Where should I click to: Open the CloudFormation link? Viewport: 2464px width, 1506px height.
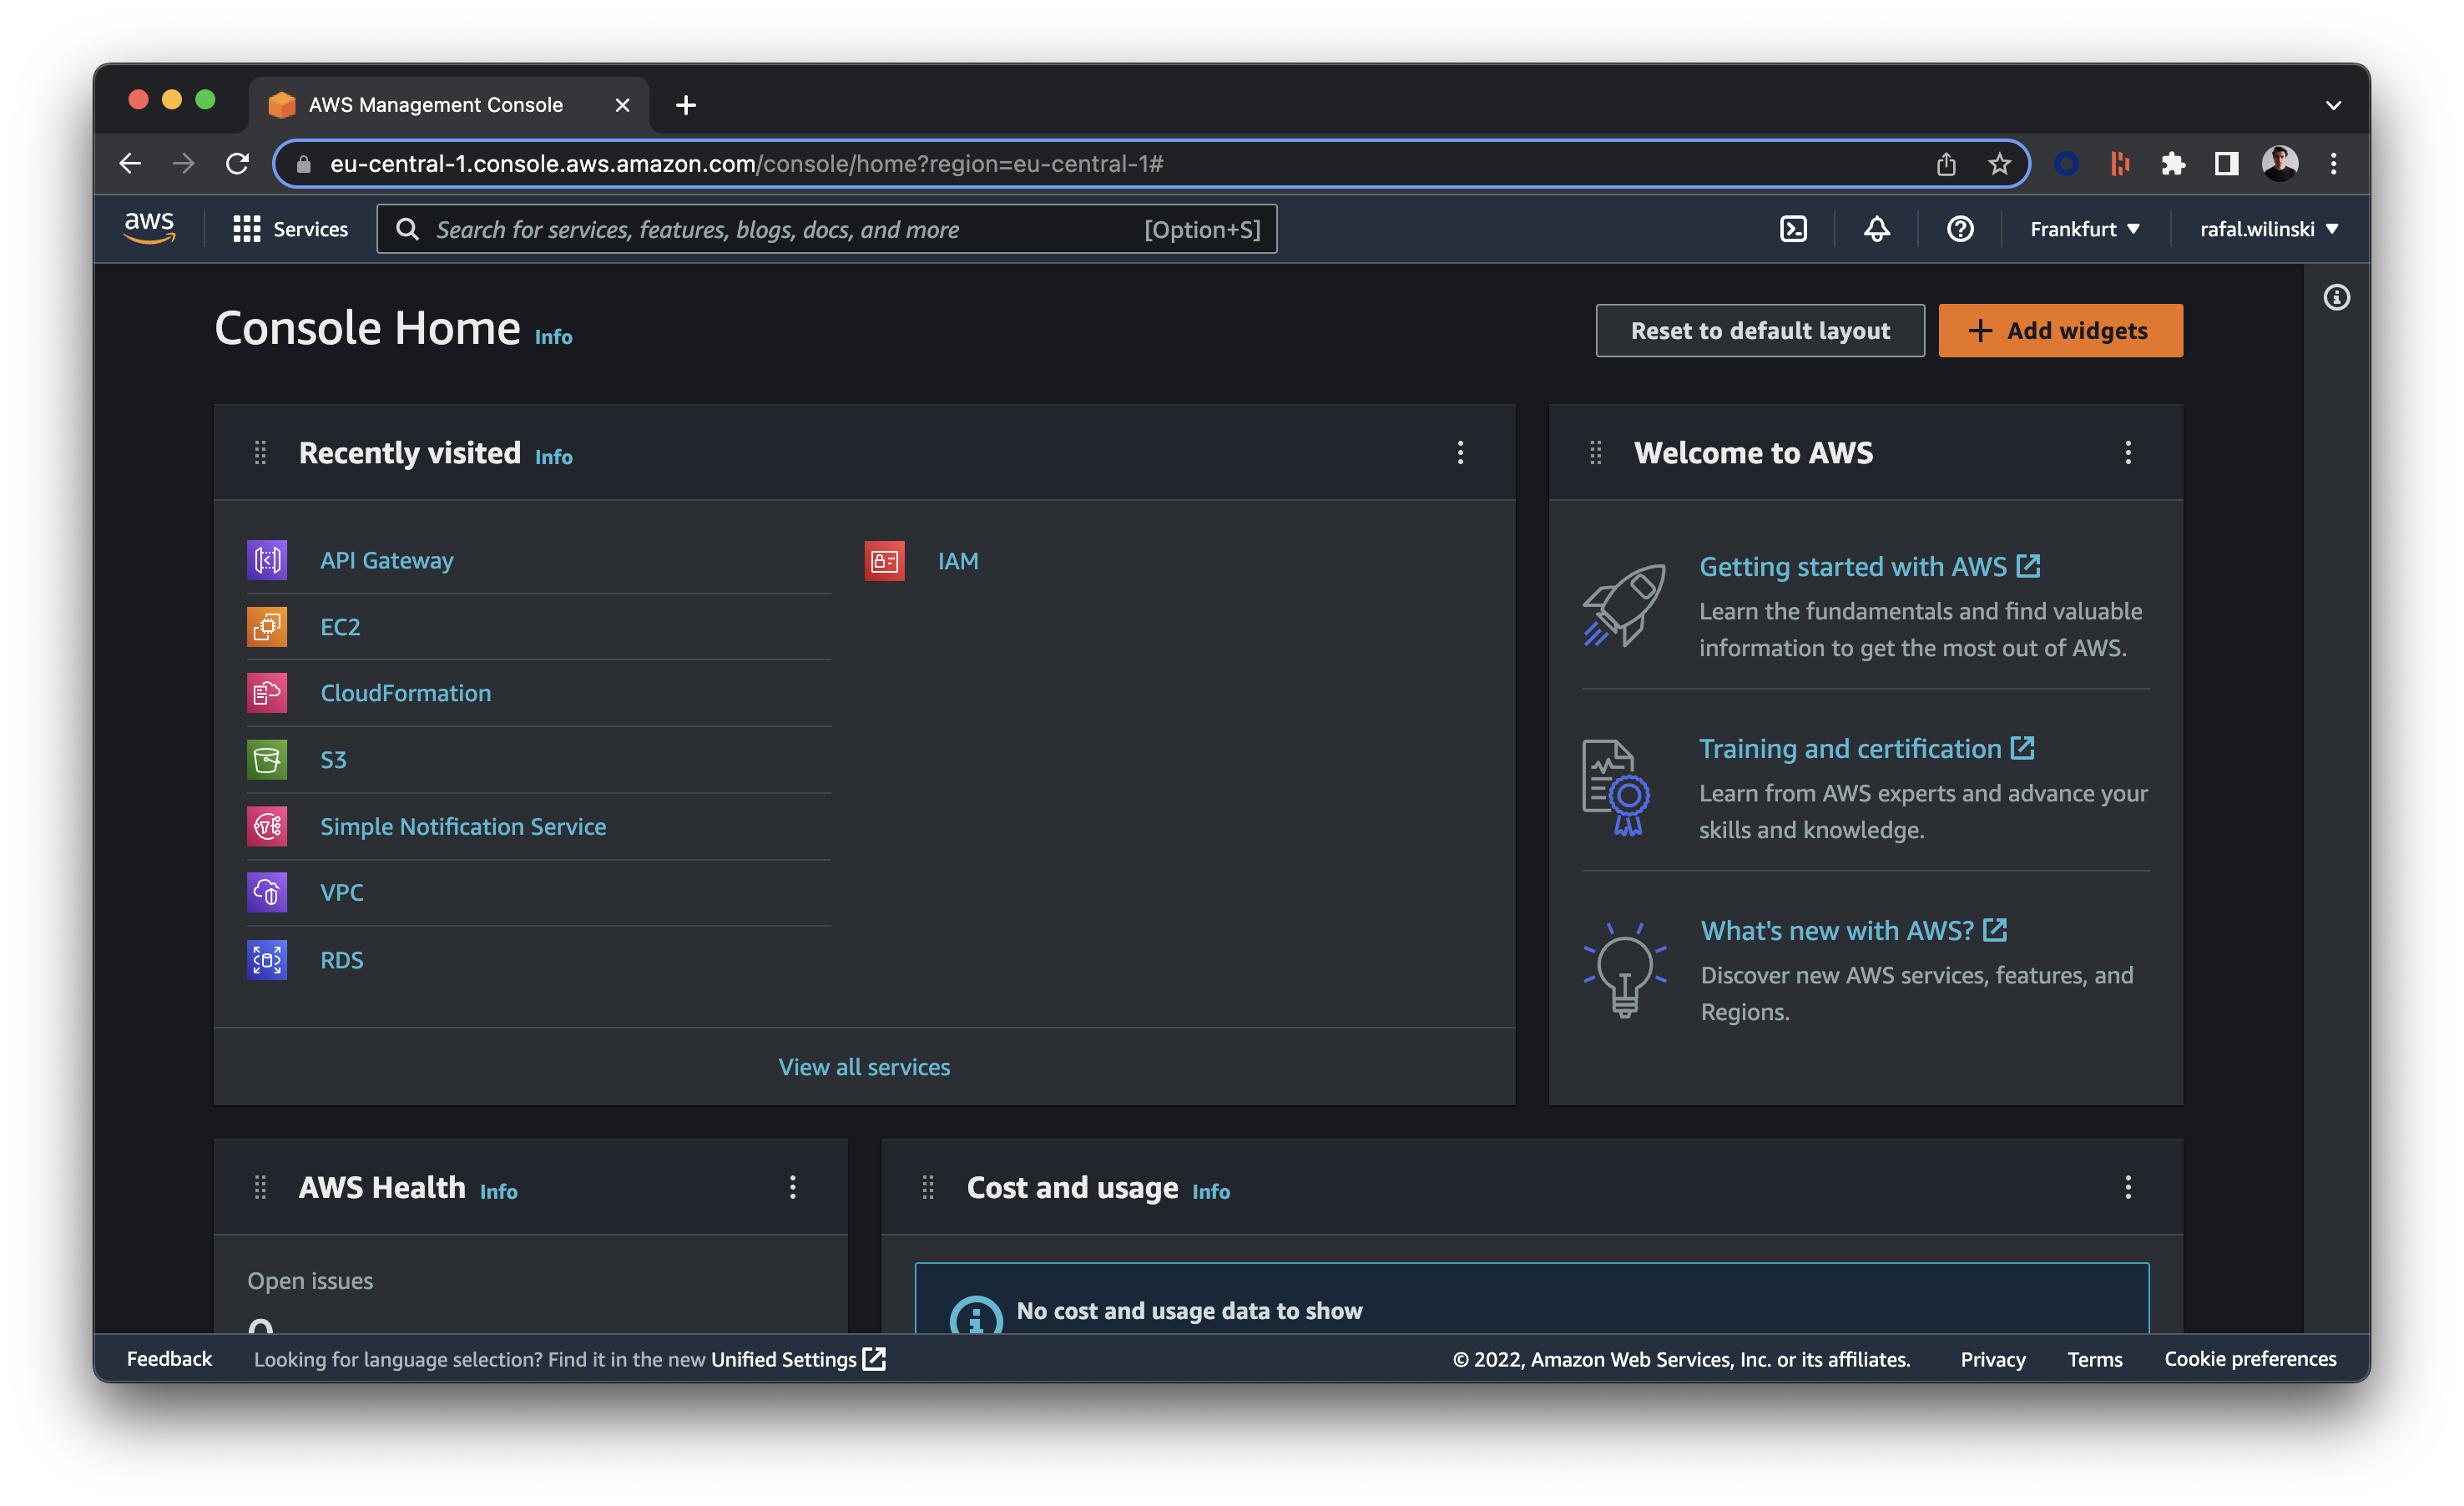[x=406, y=693]
